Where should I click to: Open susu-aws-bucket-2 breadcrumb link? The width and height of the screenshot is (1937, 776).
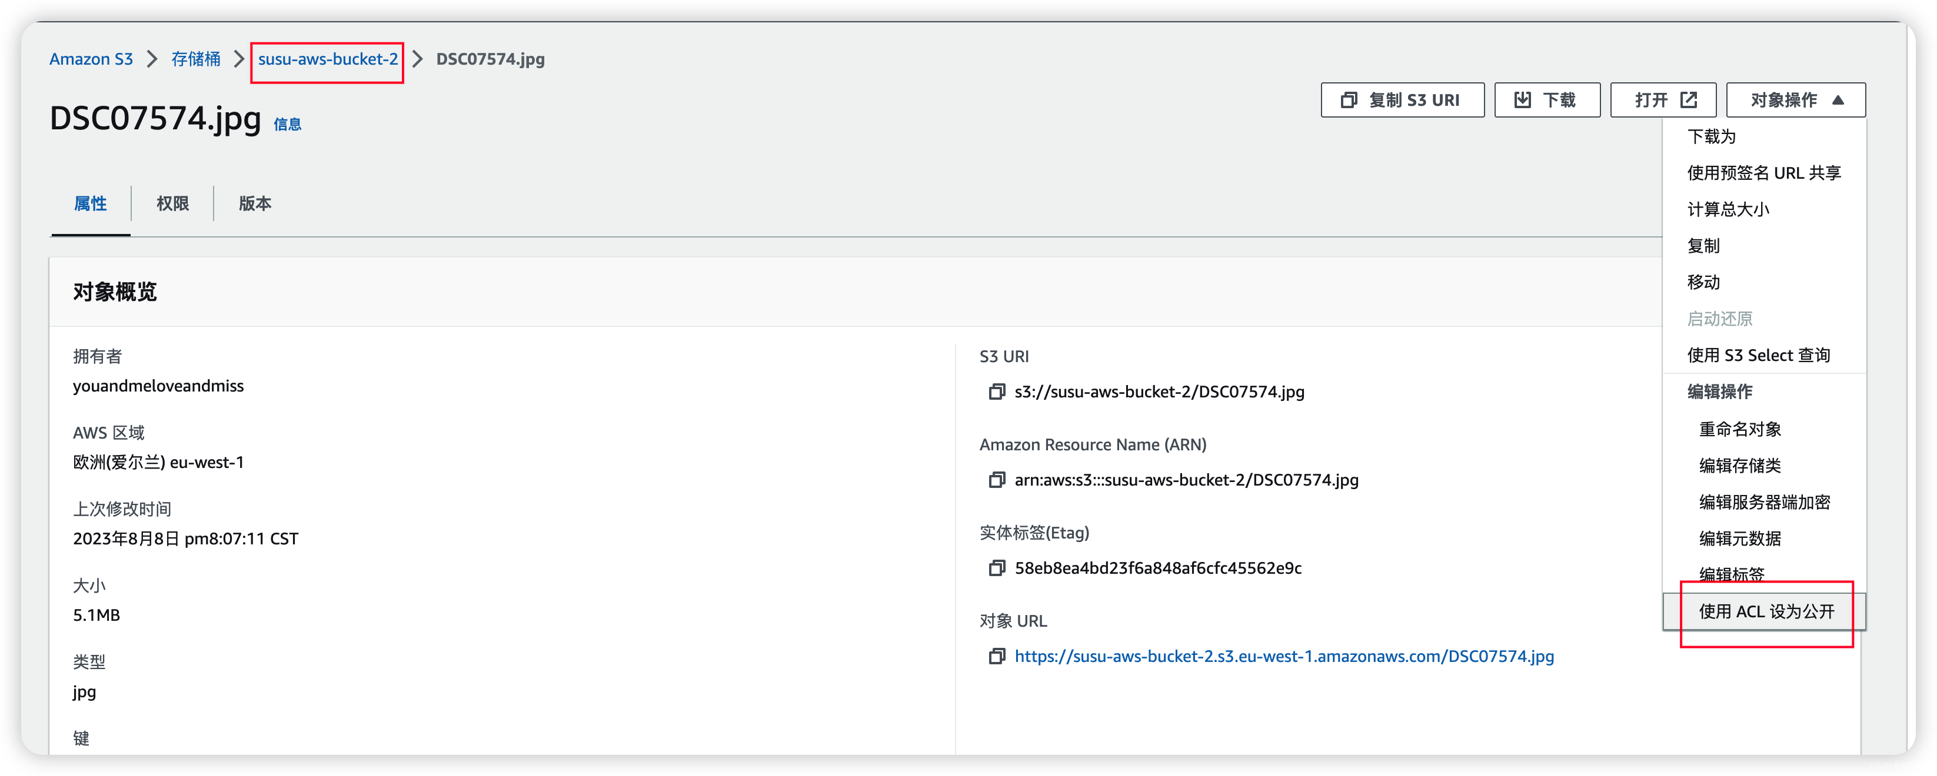coord(328,59)
